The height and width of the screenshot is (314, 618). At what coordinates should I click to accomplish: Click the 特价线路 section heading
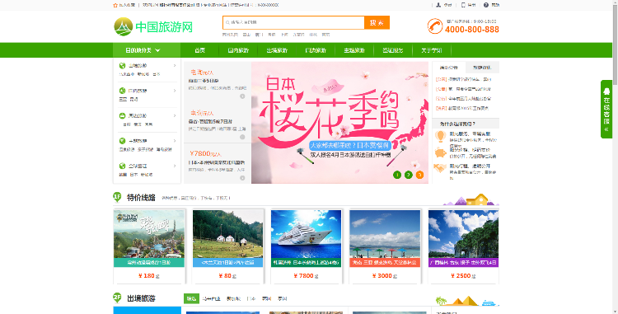click(141, 197)
